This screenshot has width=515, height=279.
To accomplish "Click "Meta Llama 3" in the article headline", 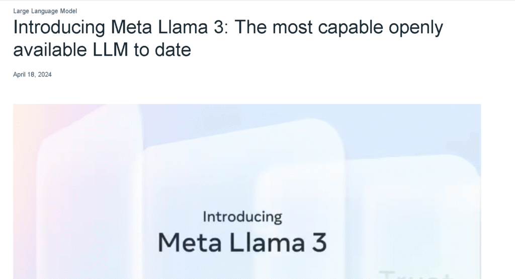I will [167, 27].
